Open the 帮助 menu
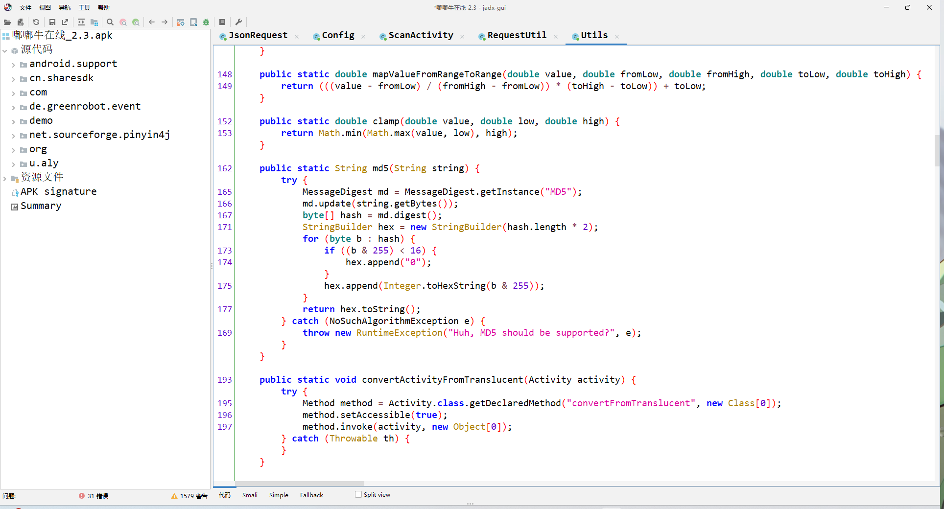This screenshot has height=509, width=944. (104, 7)
